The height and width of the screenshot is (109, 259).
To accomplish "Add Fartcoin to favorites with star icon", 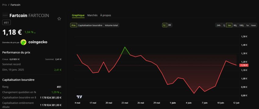I will (59, 19).
